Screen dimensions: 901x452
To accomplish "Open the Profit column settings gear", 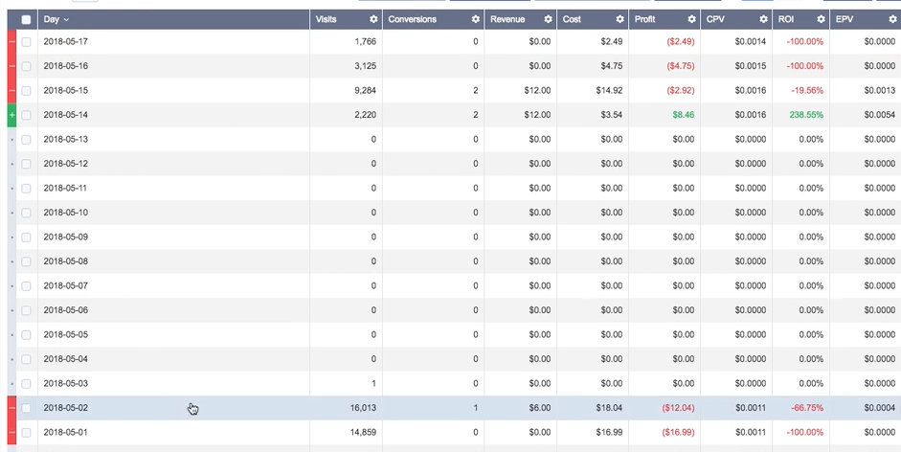I will point(691,19).
